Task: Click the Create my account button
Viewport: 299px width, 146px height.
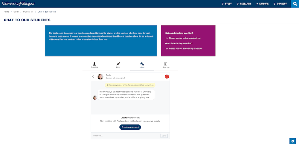Action: pos(130,127)
